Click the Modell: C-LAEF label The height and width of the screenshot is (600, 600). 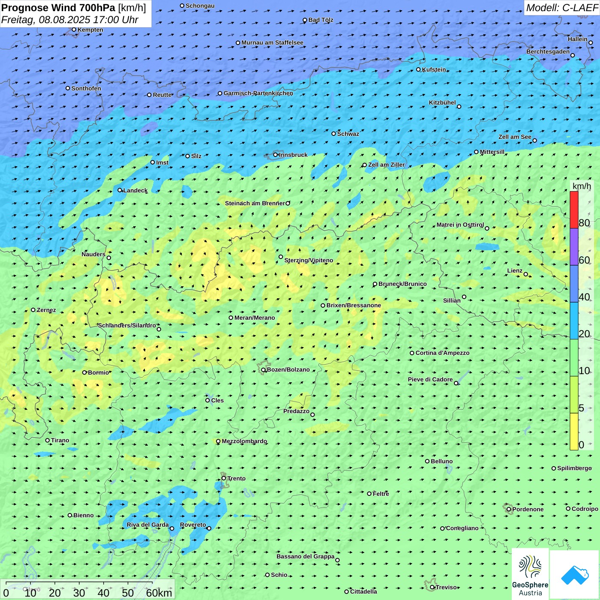point(561,8)
